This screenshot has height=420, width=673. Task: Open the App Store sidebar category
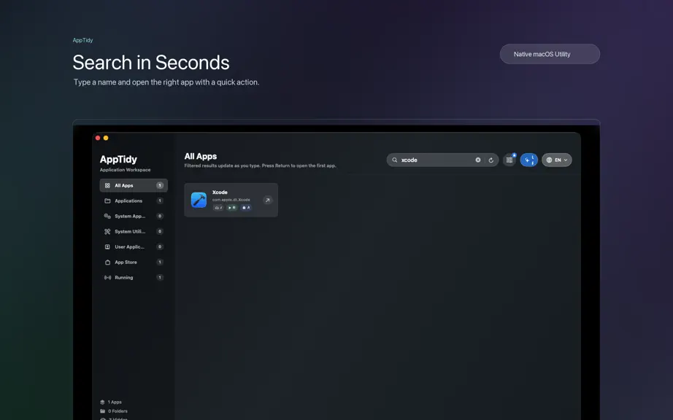[134, 262]
